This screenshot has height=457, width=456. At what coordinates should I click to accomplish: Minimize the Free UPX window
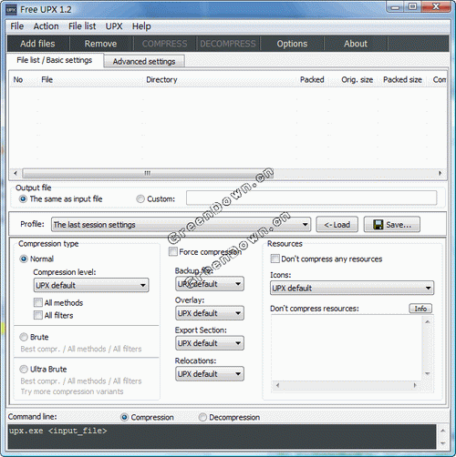pyautogui.click(x=395, y=7)
